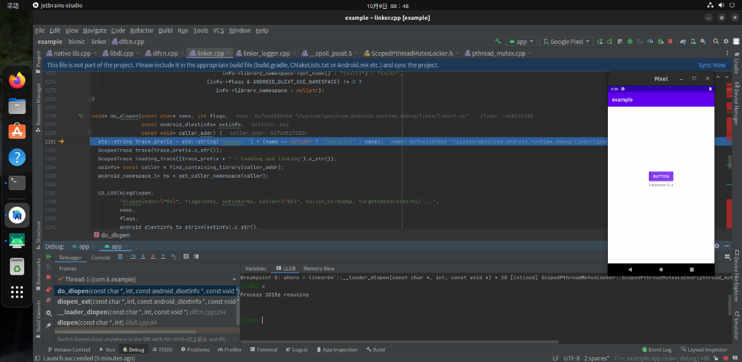Click Sync Project with Gradle Files icon

click(683, 41)
